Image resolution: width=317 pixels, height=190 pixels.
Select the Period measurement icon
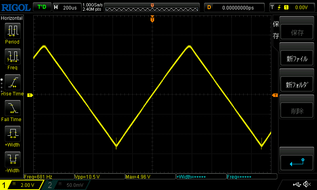tap(13, 31)
